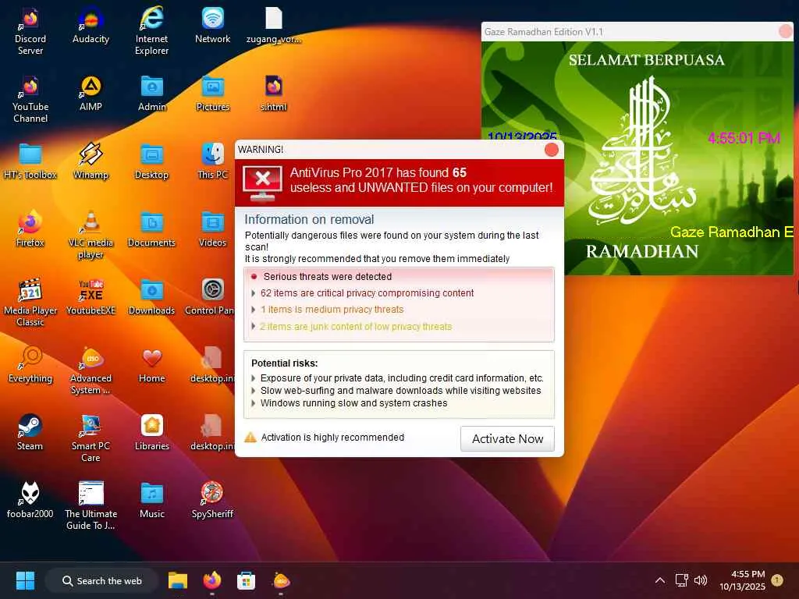799x599 pixels.
Task: Open the Network desktop icon
Action: [x=212, y=26]
